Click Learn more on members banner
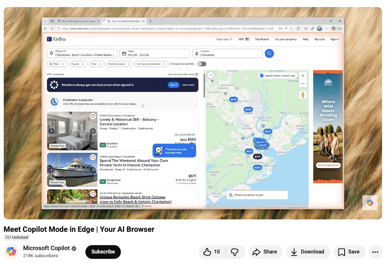Screen dimensions: 385x263 click(x=188, y=85)
